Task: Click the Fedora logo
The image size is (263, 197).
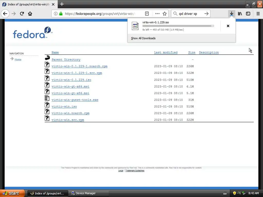Action: [x=33, y=33]
